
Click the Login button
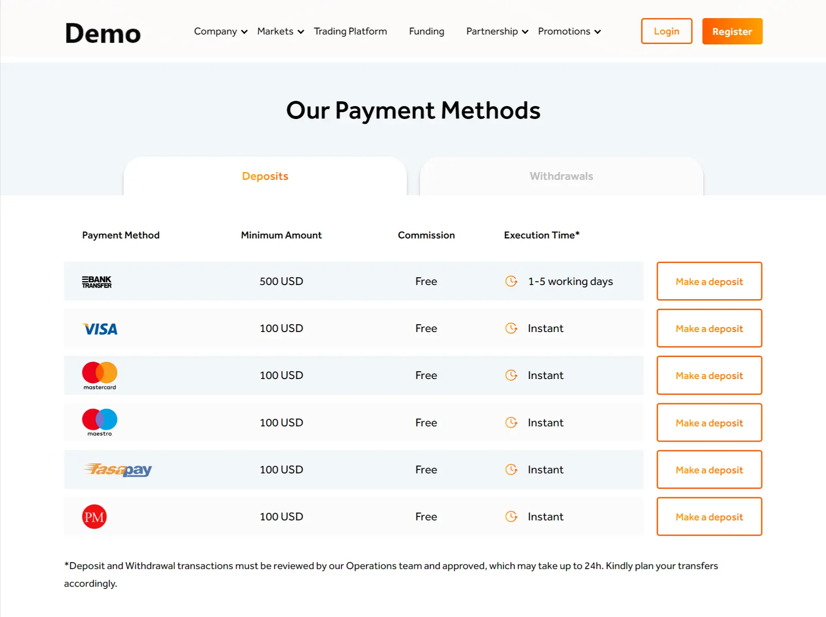666,31
